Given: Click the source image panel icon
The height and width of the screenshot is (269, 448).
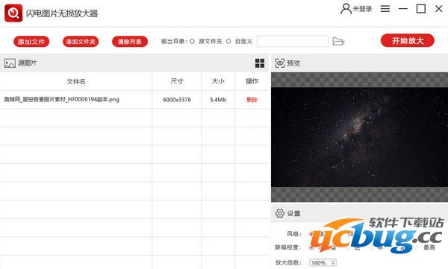Looking at the screenshot, I should pyautogui.click(x=10, y=63).
